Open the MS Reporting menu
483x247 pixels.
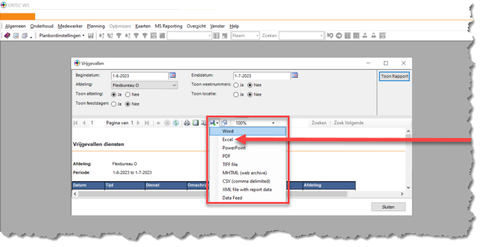pos(169,26)
